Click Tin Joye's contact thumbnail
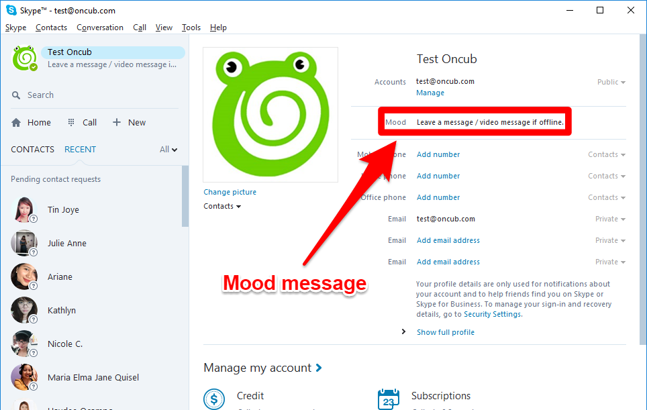Viewport: 647px width, 410px height. [x=24, y=209]
